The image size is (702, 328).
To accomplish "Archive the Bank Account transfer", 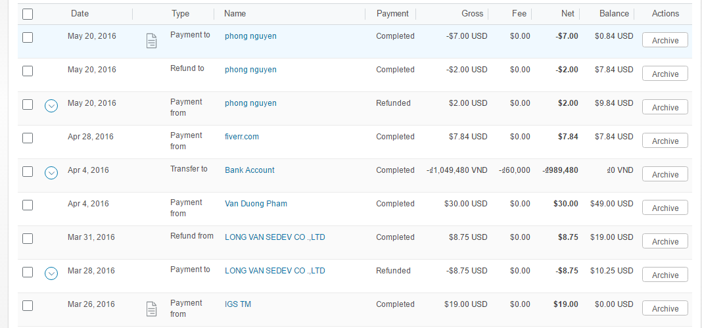I will coord(665,175).
